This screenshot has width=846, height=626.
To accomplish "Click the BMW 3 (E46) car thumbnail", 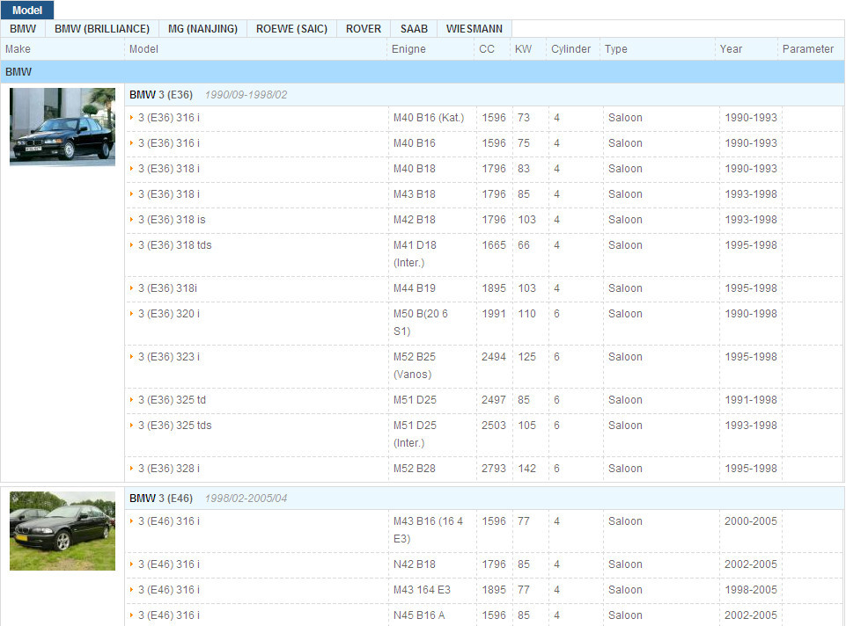I will [63, 531].
